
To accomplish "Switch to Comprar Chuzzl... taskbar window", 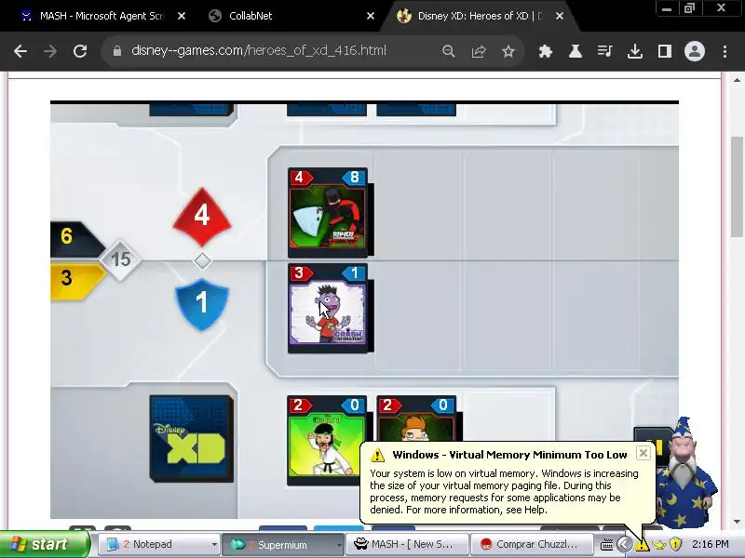I will point(532,544).
